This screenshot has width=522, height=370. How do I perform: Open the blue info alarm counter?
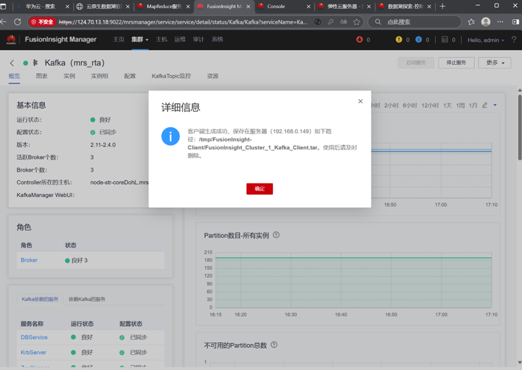(419, 40)
